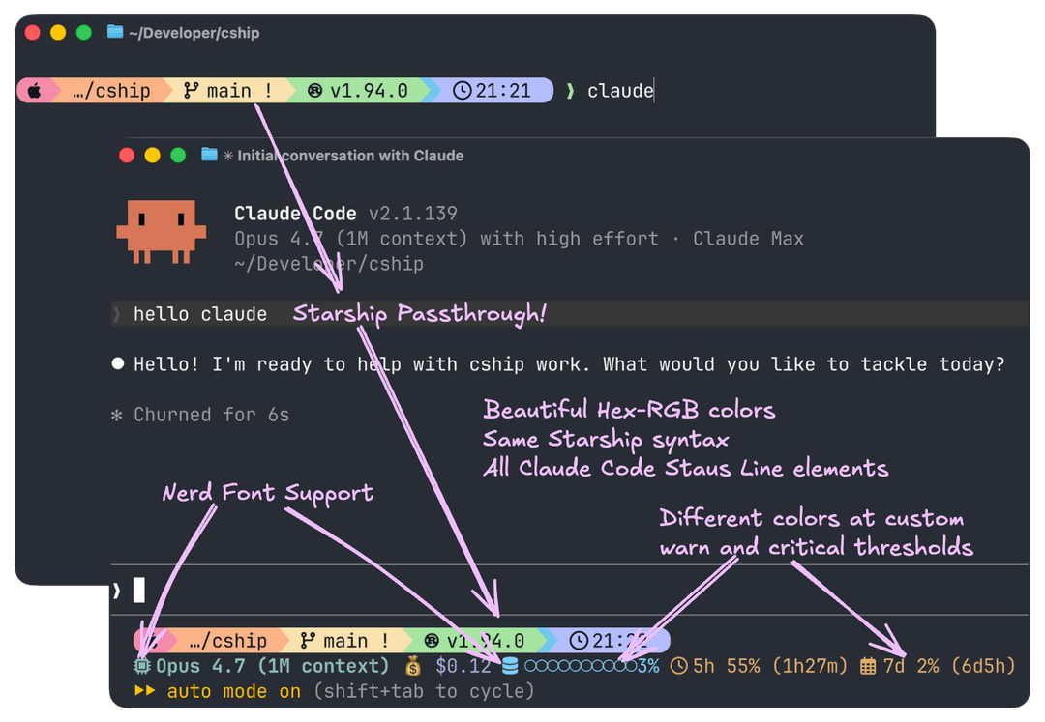The width and height of the screenshot is (1045, 722).
Task: Click the 'Churned for 6s' status text
Action: (x=212, y=415)
